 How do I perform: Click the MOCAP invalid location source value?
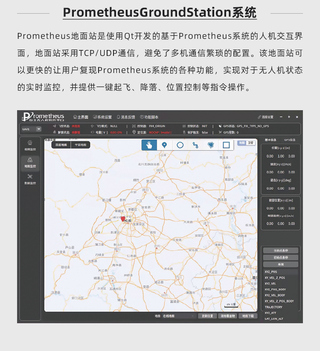160,132
